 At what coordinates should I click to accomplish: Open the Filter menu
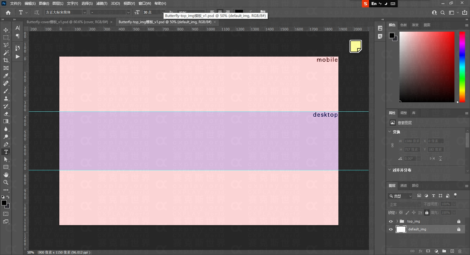click(x=102, y=4)
